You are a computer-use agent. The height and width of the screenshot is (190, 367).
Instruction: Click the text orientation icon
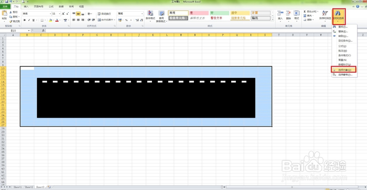tap(89, 14)
